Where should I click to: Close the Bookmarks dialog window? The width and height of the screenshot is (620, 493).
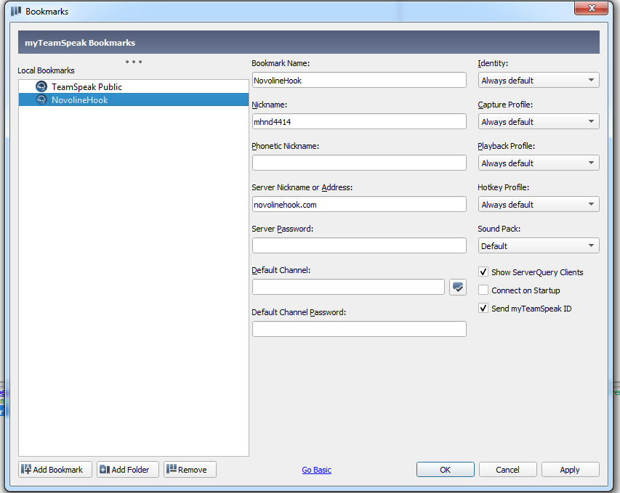pyautogui.click(x=591, y=8)
